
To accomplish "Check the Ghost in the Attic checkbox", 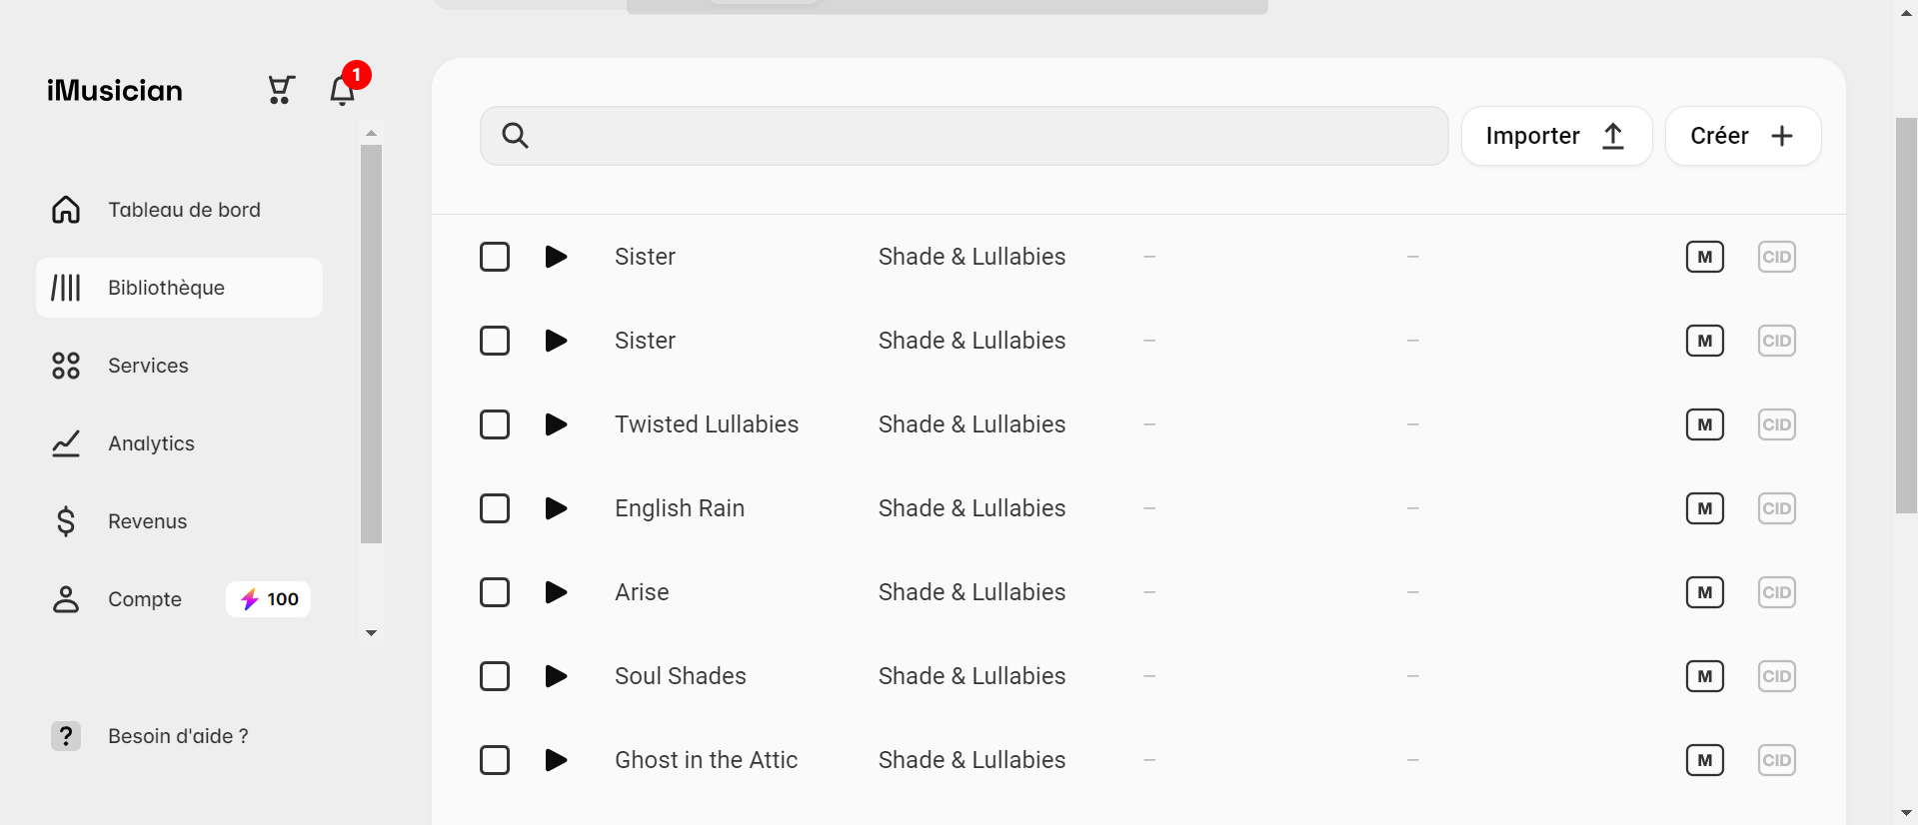I will 495,760.
